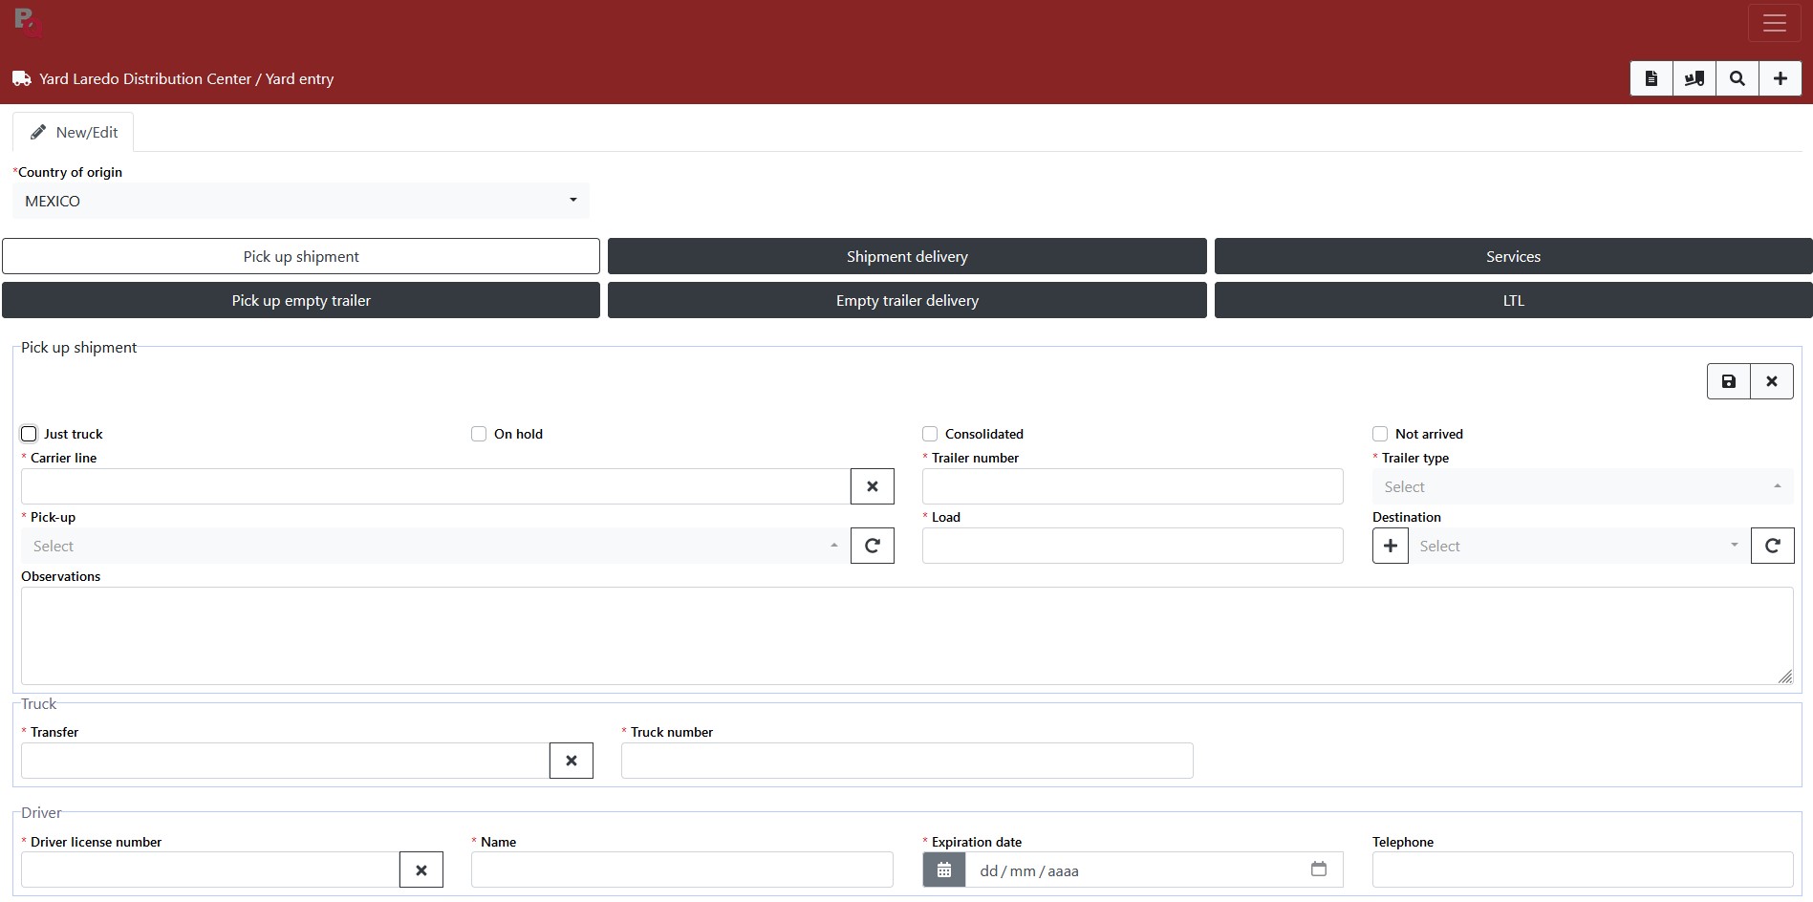Clear the Carrier line field
This screenshot has height=902, width=1813.
(x=872, y=486)
